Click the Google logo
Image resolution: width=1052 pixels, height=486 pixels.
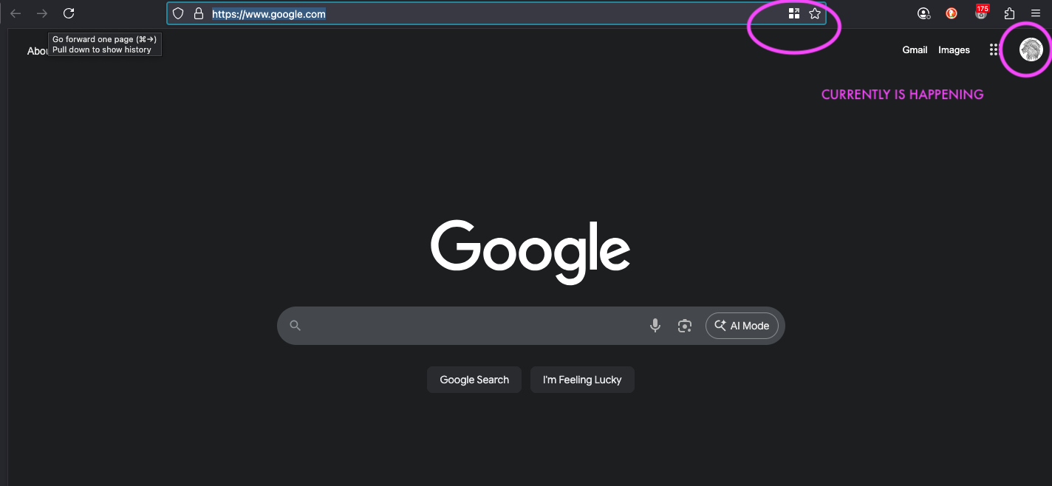530,251
